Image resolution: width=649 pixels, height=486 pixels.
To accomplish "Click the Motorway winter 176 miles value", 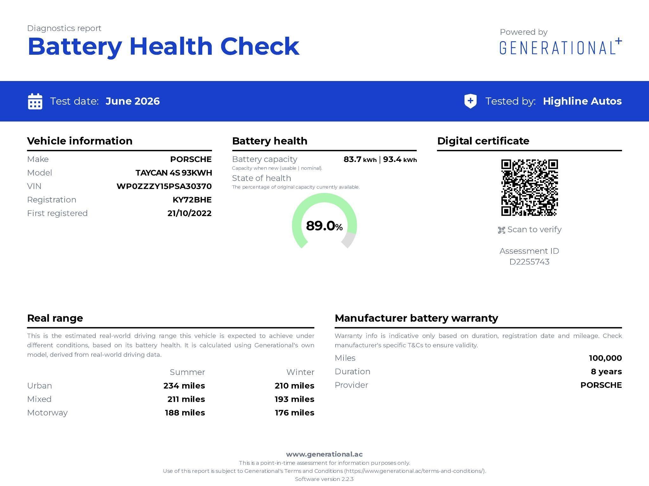I will click(294, 413).
